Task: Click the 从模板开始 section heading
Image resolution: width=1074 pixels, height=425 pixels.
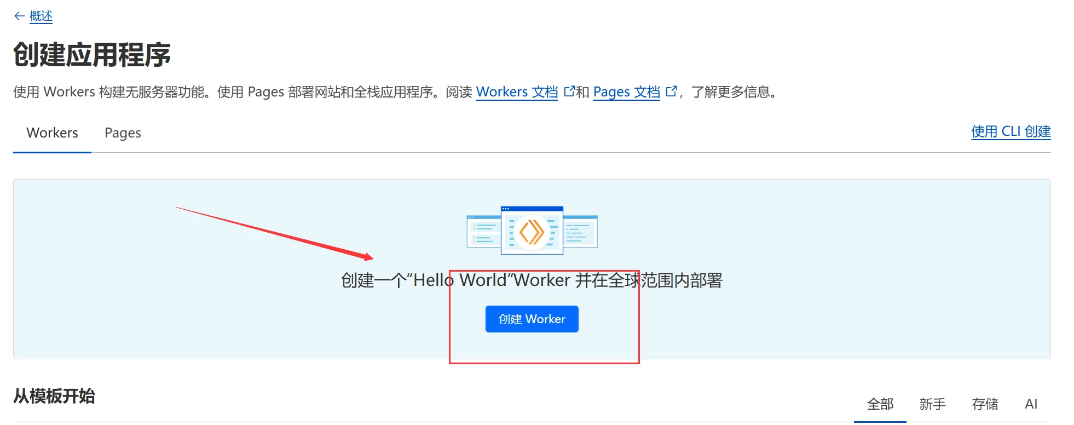Action: (x=54, y=396)
